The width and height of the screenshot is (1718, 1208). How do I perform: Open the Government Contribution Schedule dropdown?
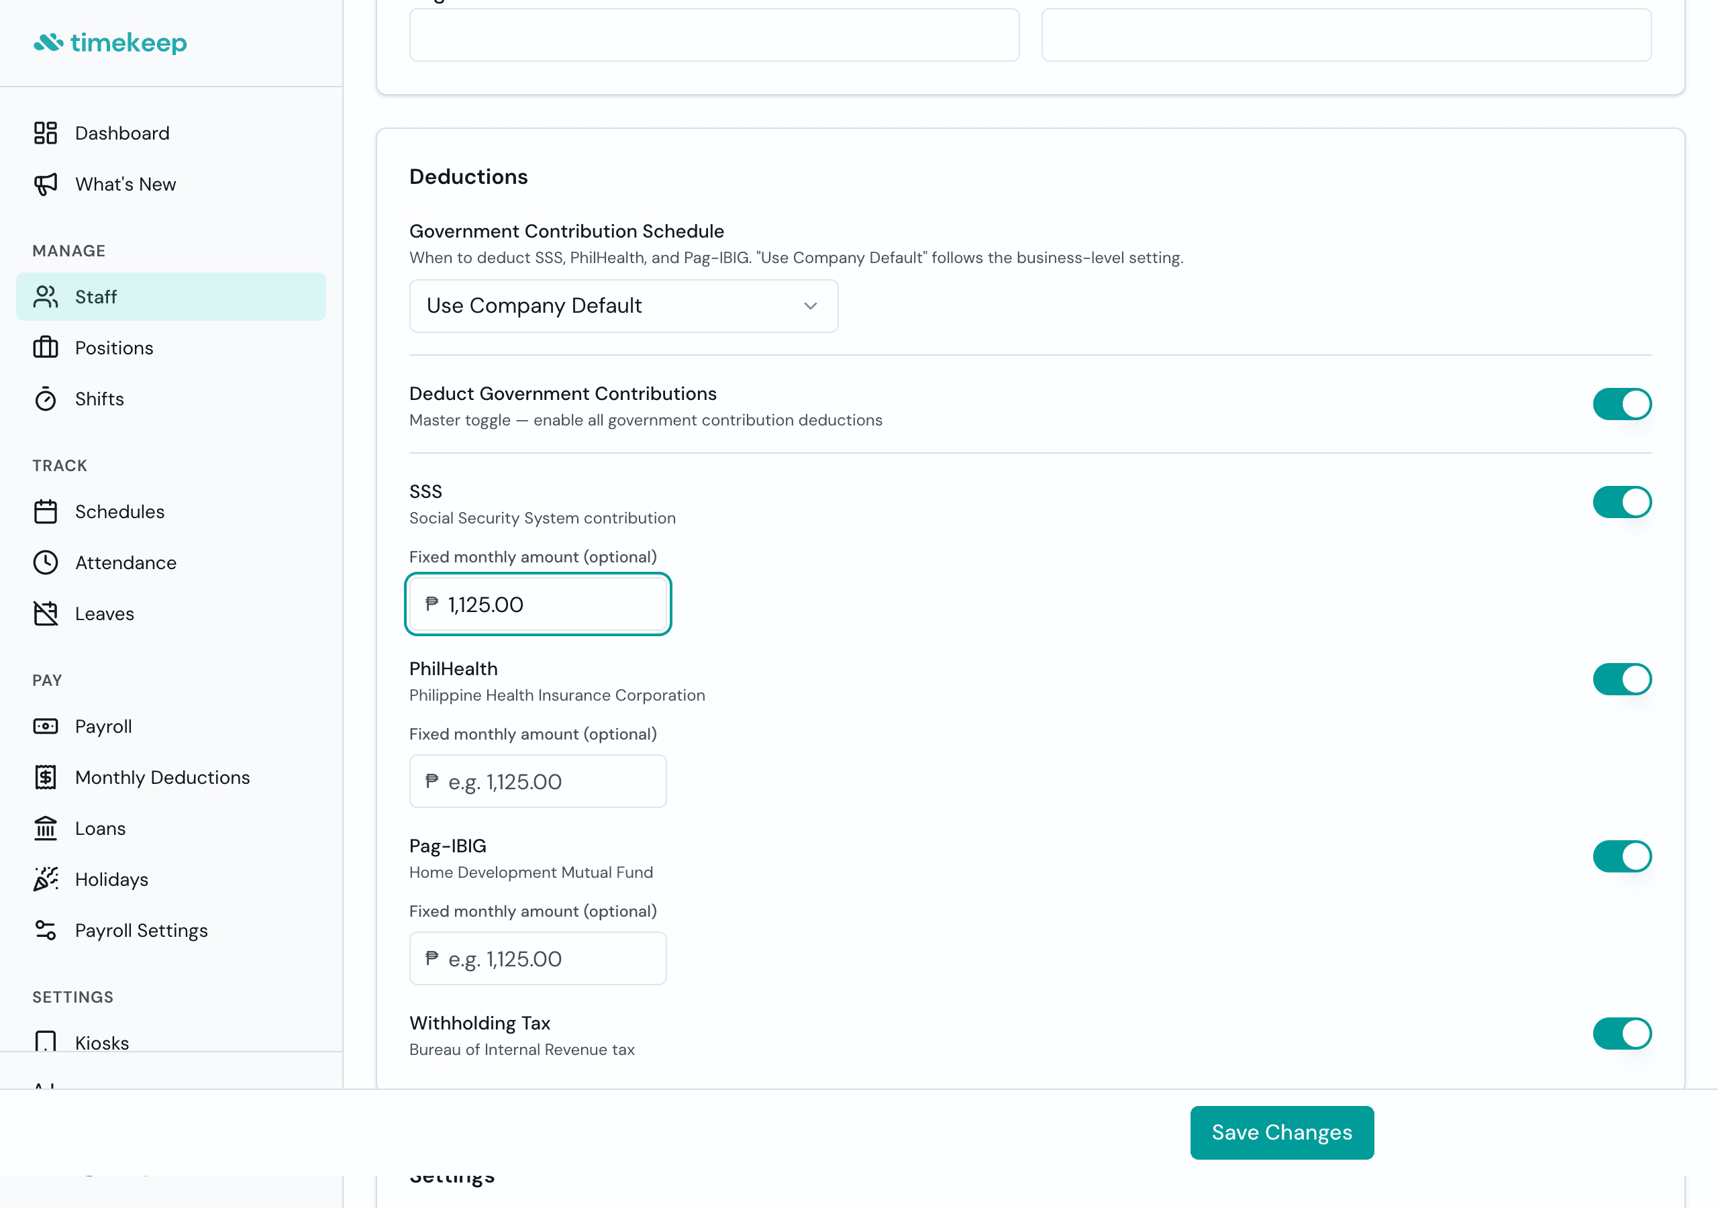click(623, 306)
